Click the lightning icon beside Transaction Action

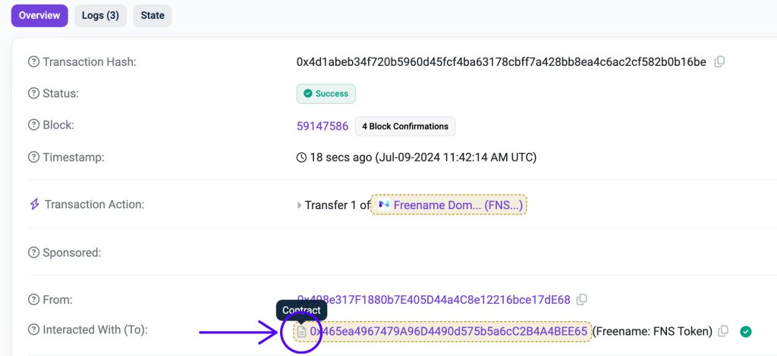coord(33,205)
